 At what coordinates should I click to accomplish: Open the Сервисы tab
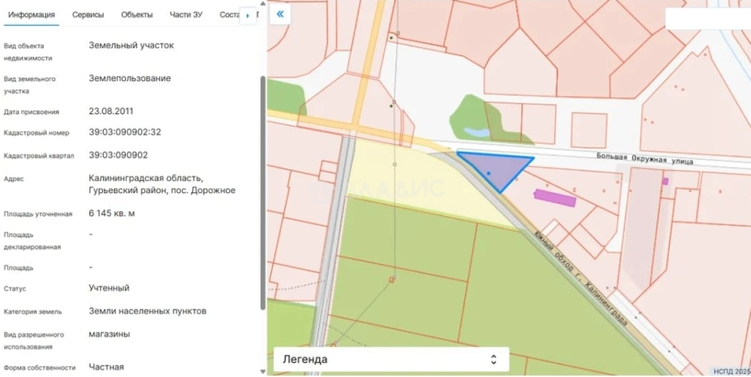click(x=88, y=15)
